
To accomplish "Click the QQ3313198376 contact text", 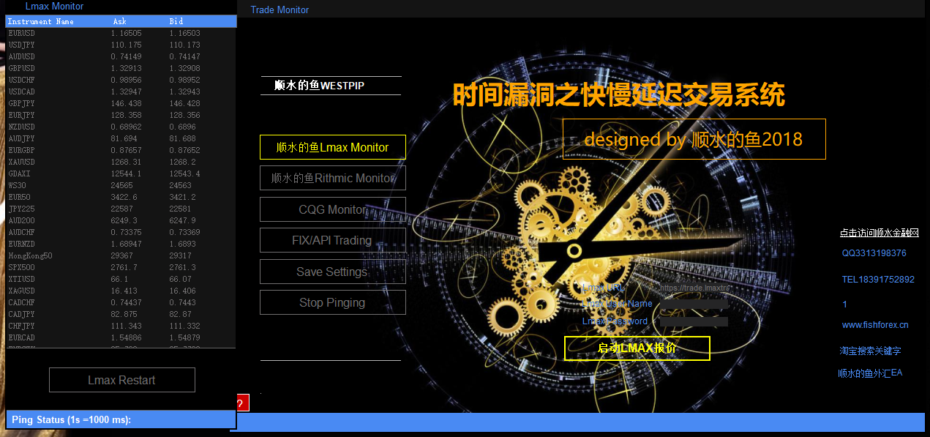I will (x=874, y=253).
